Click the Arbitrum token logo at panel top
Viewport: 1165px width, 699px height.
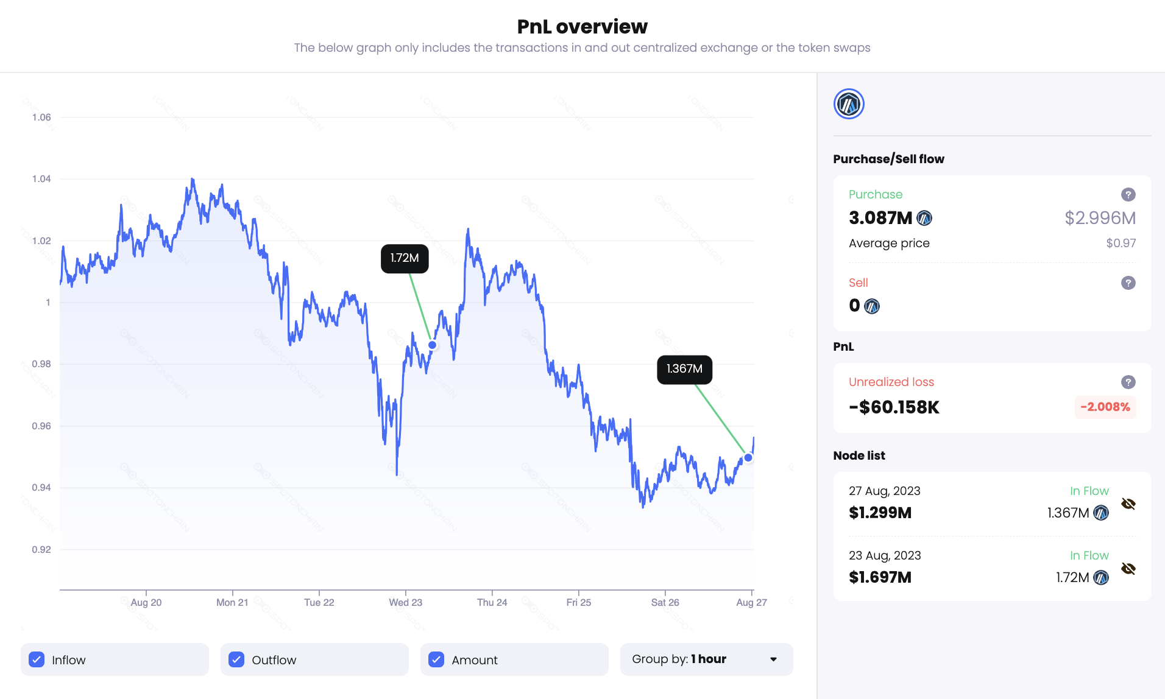[848, 104]
